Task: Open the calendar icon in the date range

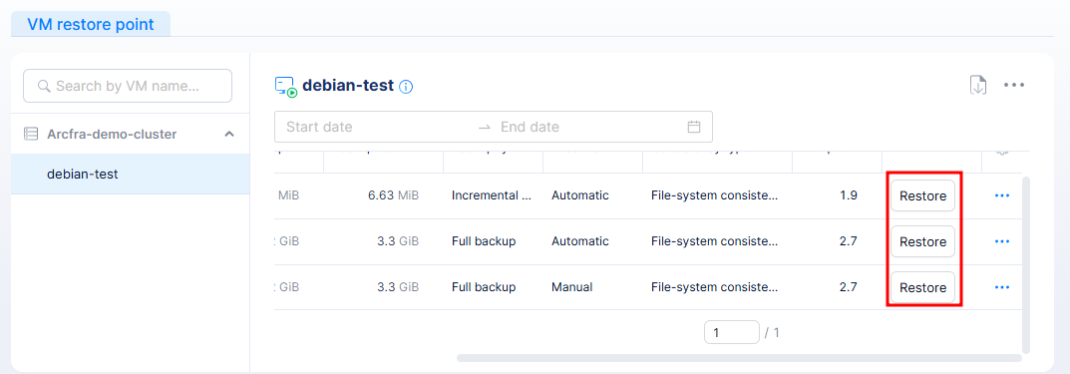Action: [694, 127]
